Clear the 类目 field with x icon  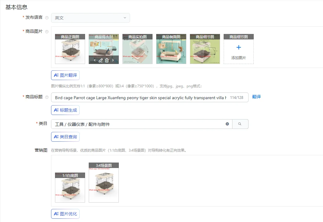(x=227, y=124)
